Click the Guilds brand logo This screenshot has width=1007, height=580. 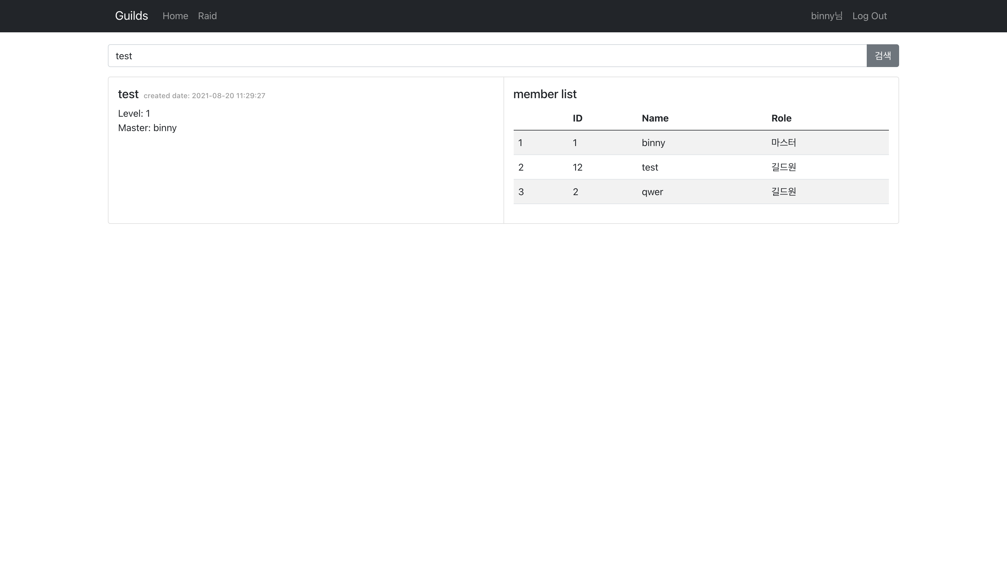pyautogui.click(x=131, y=16)
